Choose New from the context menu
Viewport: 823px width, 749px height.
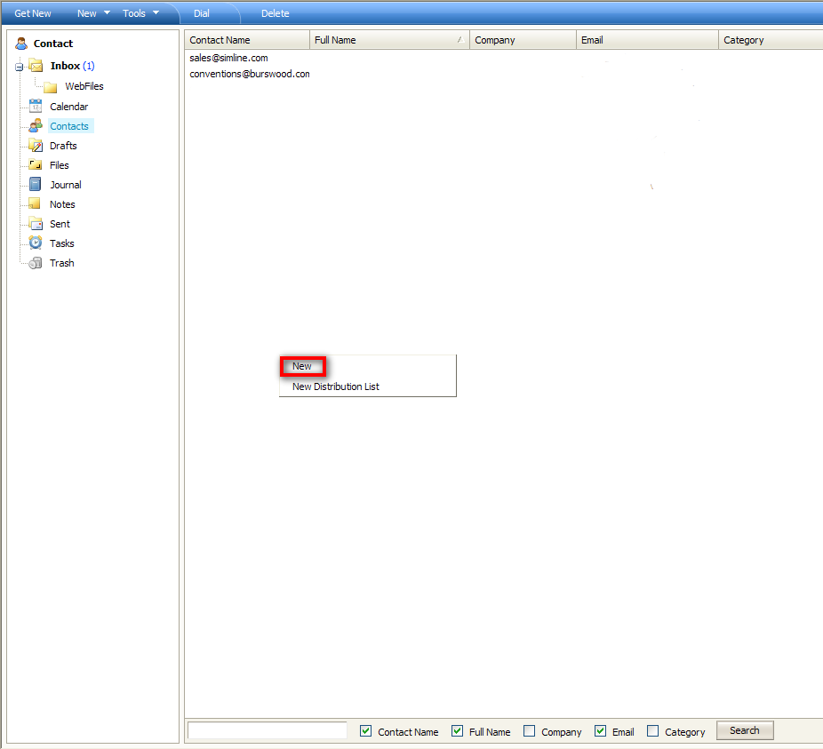pos(302,366)
